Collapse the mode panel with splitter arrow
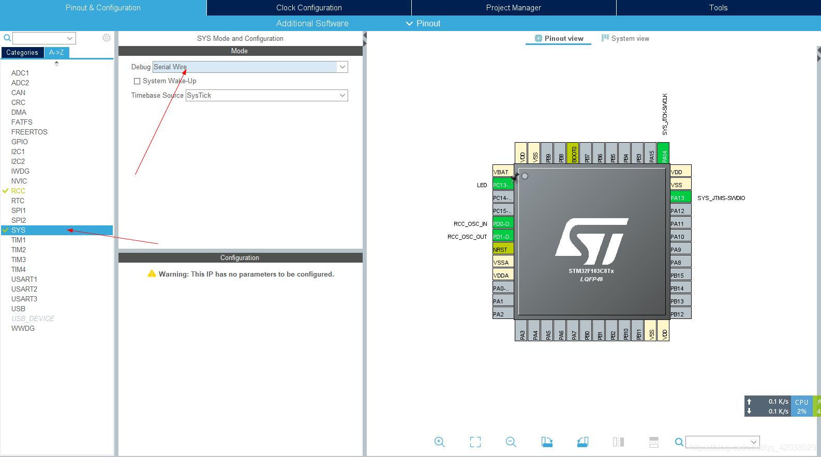Image resolution: width=821 pixels, height=457 pixels. (365, 39)
